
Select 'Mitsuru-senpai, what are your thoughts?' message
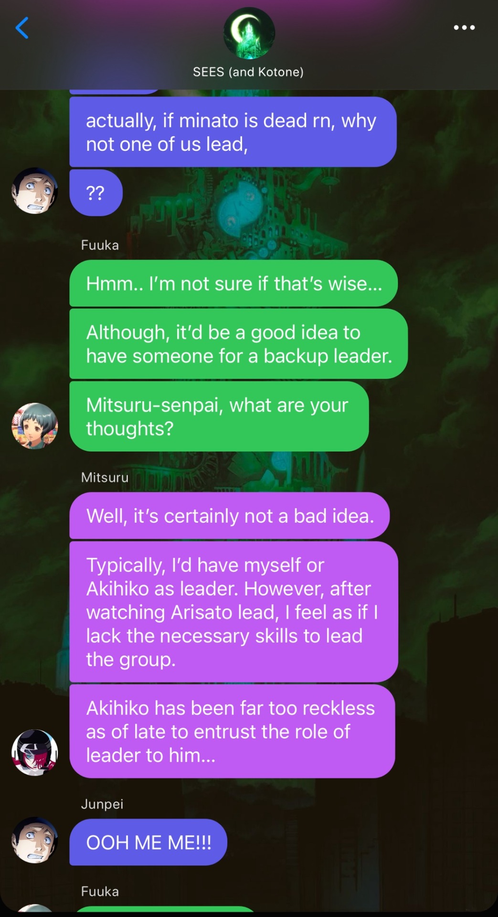[x=219, y=416]
